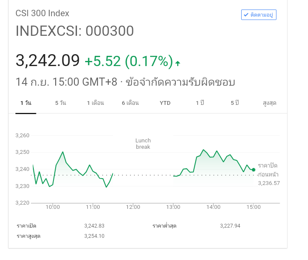Viewport: 308px width, 260px height.
Task: Switch to the 1 ปี tab
Action: (x=200, y=103)
